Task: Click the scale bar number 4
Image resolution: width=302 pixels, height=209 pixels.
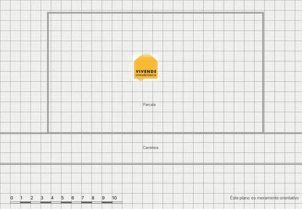Action: 52,198
